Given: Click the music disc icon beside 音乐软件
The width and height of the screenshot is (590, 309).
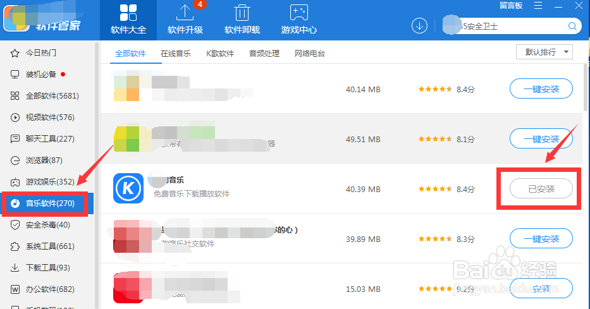Looking at the screenshot, I should tap(15, 203).
